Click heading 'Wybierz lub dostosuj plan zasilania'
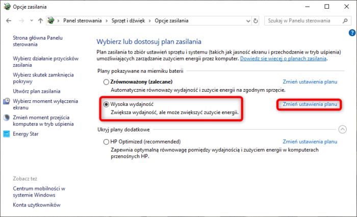This screenshot has height=217, width=357. [x=149, y=42]
